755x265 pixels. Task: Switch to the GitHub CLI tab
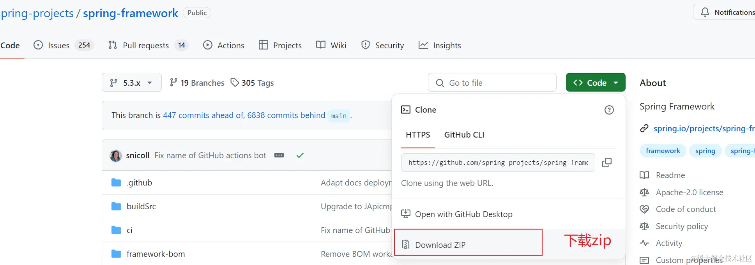(464, 135)
